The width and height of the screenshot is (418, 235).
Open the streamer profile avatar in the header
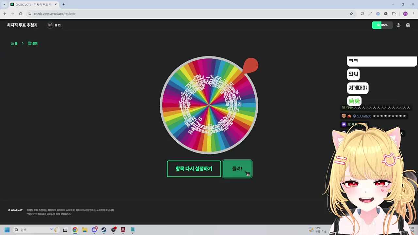[x=50, y=25]
